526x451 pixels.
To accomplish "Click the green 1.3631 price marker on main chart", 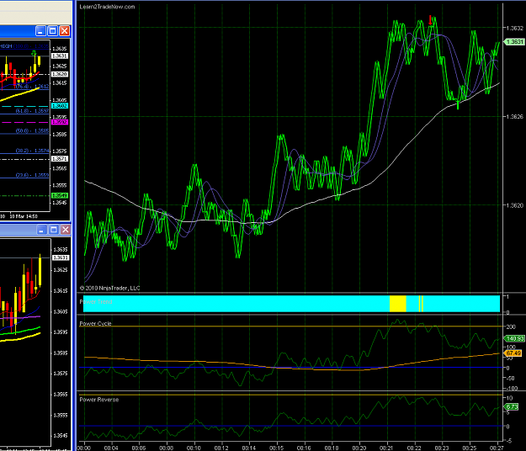I will [514, 42].
